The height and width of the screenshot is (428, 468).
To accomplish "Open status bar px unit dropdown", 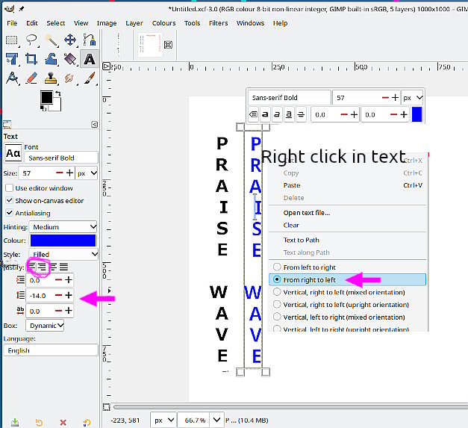I will coord(163,421).
